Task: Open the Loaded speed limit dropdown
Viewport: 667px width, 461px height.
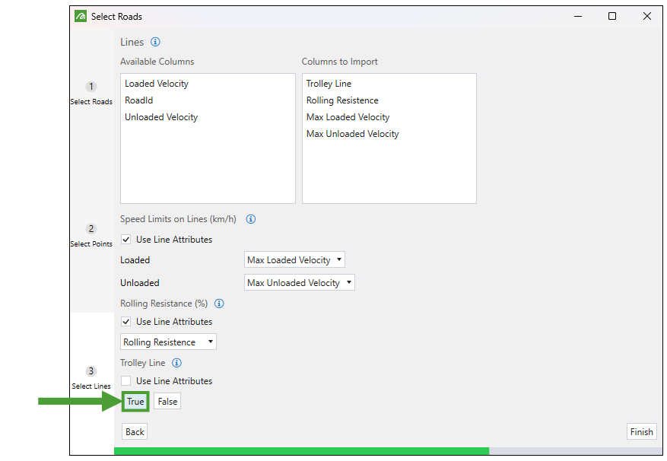Action: pyautogui.click(x=294, y=260)
